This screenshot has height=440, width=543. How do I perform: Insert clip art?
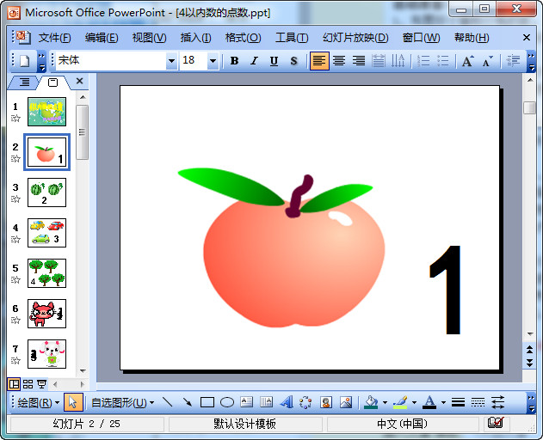pyautogui.click(x=326, y=402)
